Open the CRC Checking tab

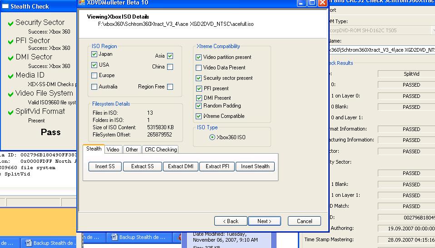click(160, 149)
